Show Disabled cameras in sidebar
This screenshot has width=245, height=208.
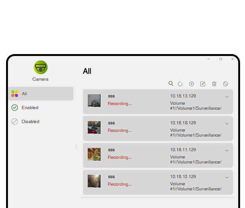(30, 122)
